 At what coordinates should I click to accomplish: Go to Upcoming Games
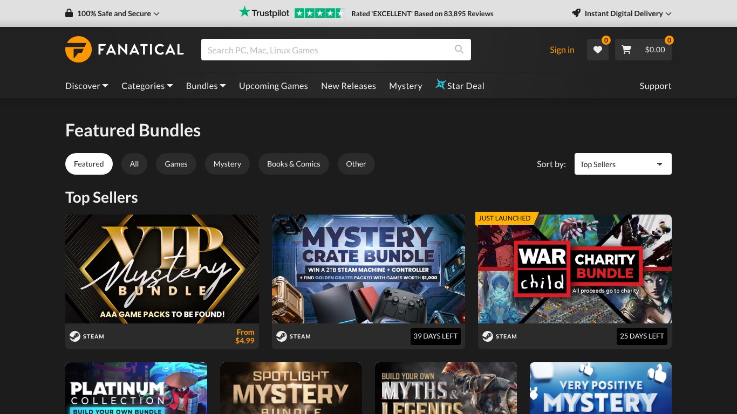coord(274,86)
